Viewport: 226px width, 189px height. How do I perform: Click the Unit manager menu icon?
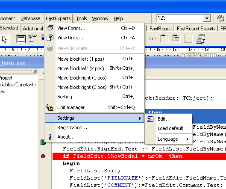click(50, 107)
